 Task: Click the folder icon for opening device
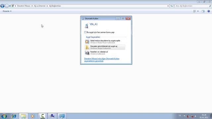pos(87,47)
